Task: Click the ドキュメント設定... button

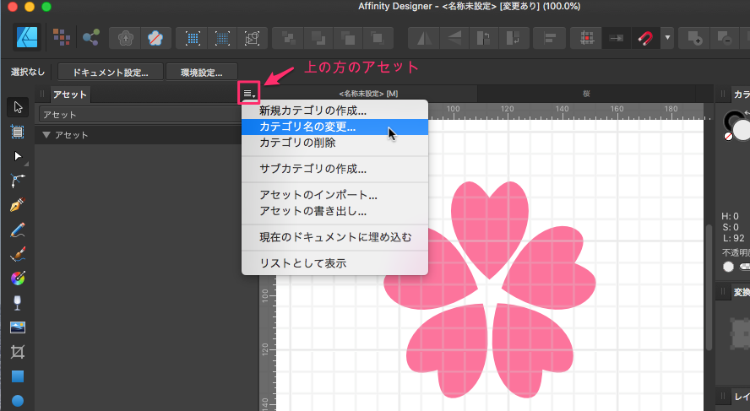Action: tap(111, 73)
